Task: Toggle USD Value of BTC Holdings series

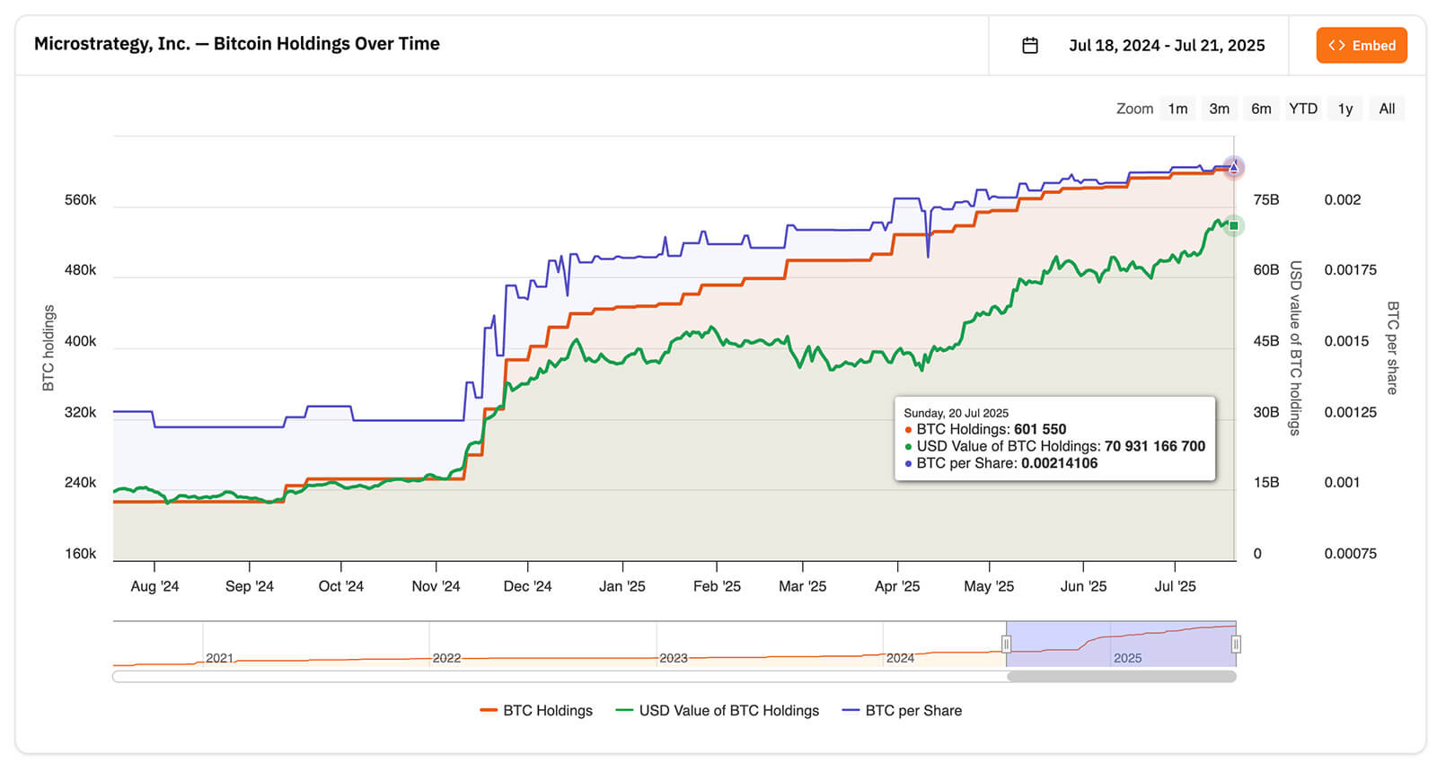Action: point(718,710)
